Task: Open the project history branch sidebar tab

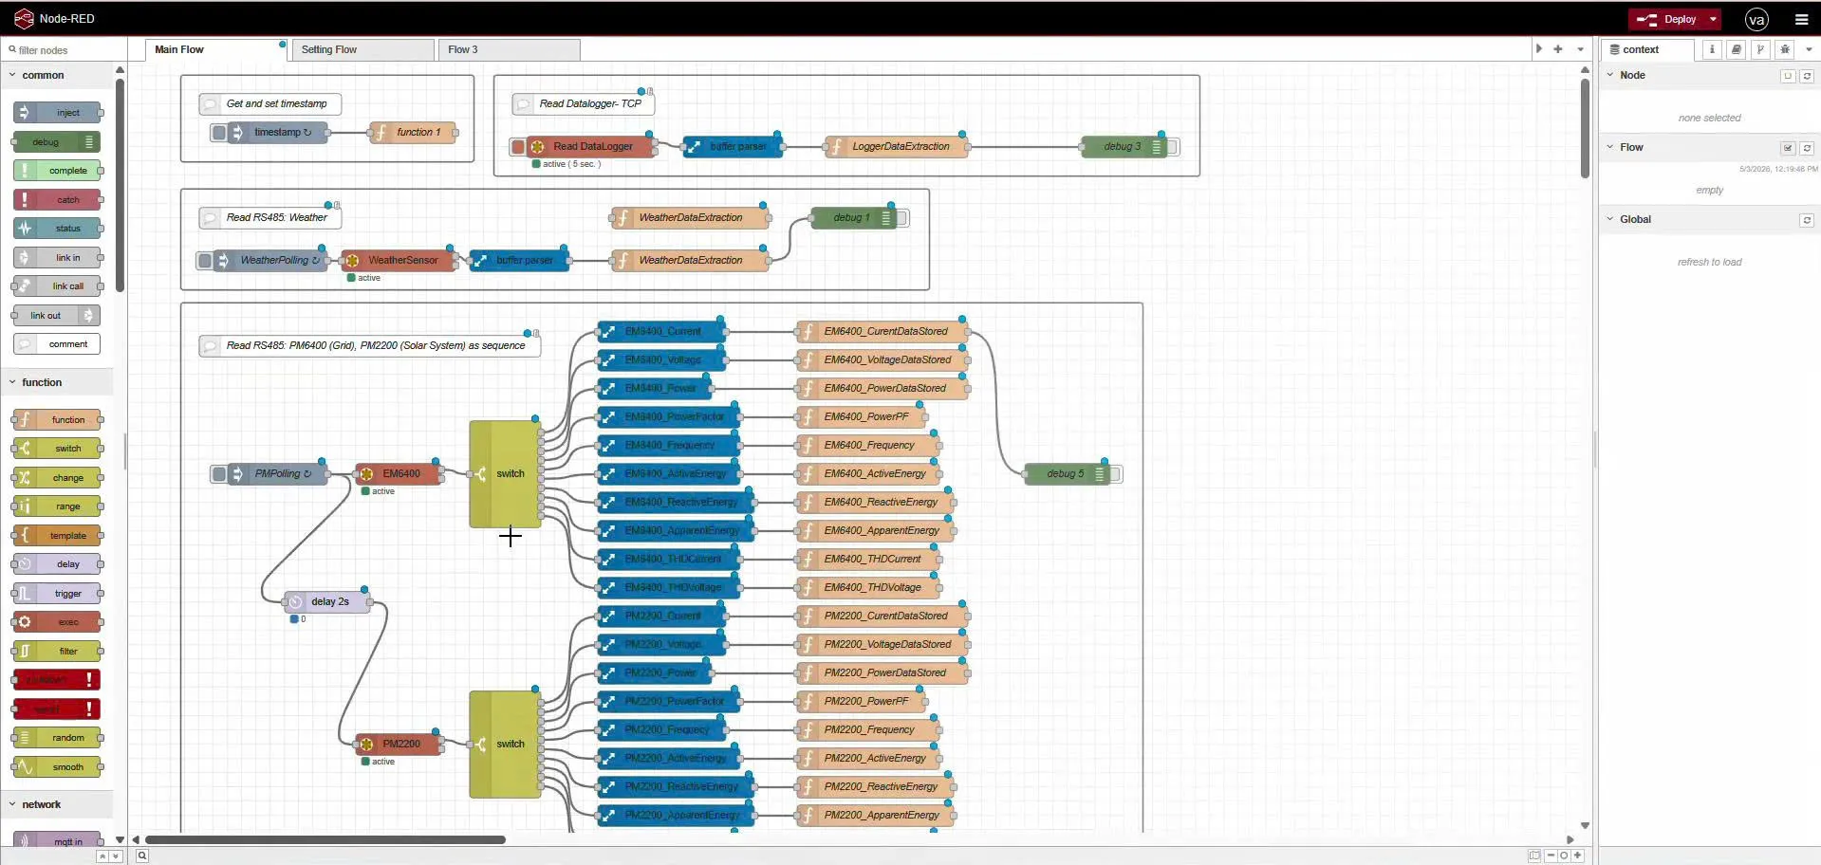Action: click(x=1760, y=49)
